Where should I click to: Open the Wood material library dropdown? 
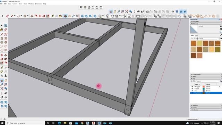pyautogui.click(x=209, y=39)
